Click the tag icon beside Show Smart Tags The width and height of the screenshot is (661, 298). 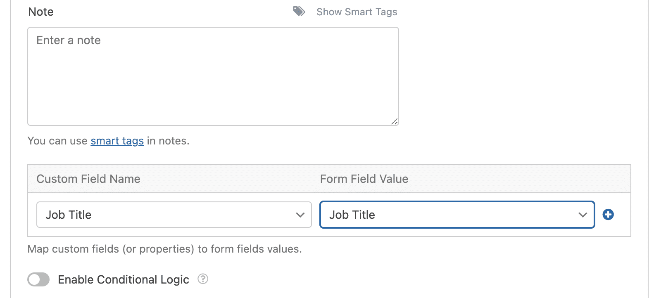[299, 12]
